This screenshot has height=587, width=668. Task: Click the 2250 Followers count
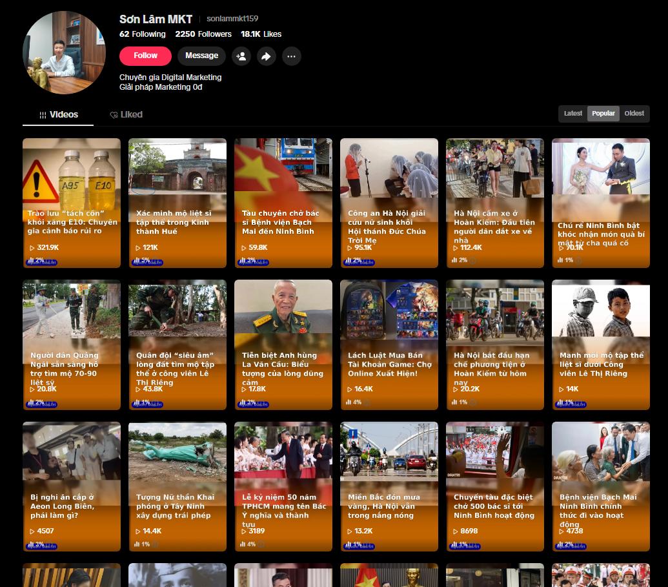pyautogui.click(x=203, y=34)
